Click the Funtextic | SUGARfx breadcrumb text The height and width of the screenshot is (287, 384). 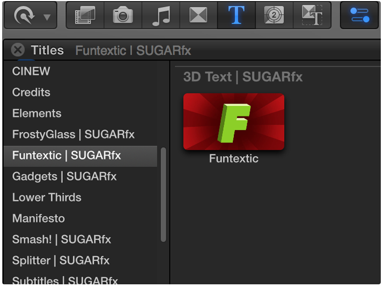[133, 50]
